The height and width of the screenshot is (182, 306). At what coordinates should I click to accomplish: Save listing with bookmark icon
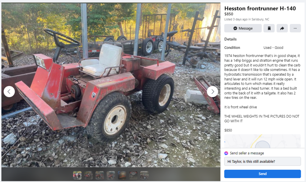[x=269, y=28]
